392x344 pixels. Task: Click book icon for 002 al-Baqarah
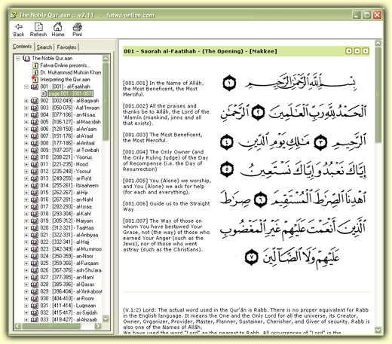[x=35, y=101]
